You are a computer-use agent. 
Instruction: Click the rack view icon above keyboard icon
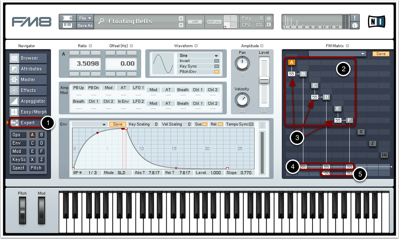(x=67, y=18)
